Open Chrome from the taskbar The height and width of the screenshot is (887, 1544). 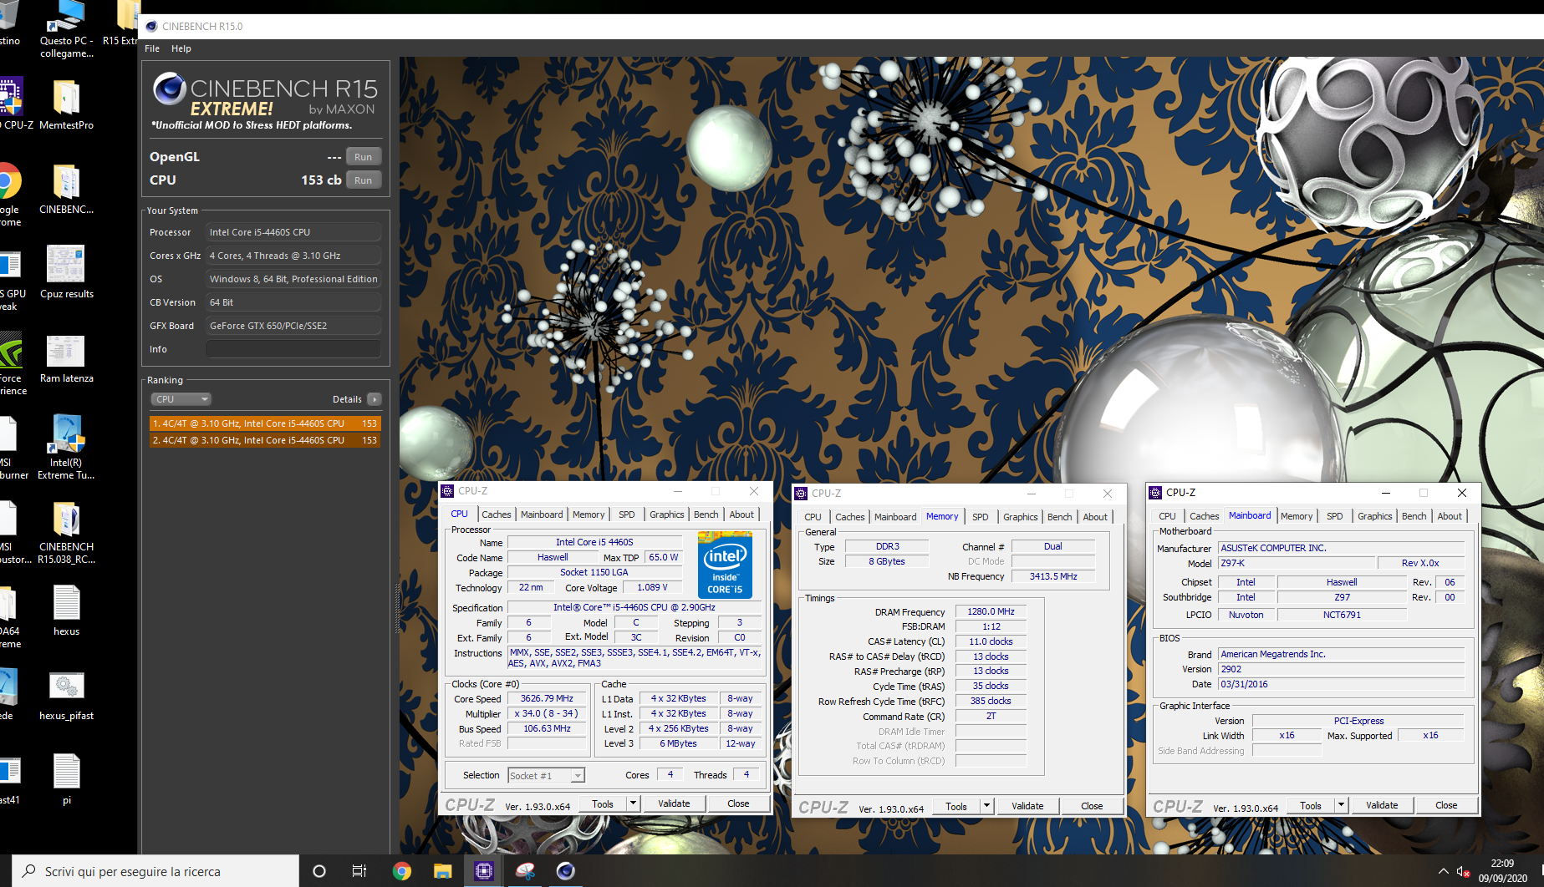(x=401, y=871)
